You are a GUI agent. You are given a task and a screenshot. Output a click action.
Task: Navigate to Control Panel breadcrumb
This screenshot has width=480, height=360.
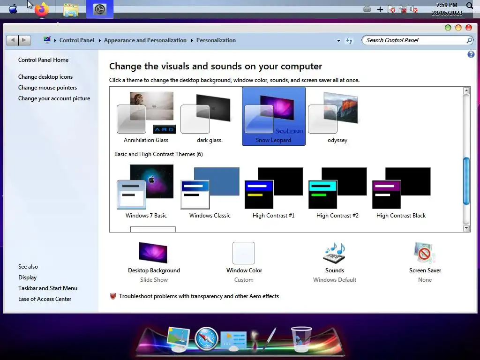tap(77, 40)
